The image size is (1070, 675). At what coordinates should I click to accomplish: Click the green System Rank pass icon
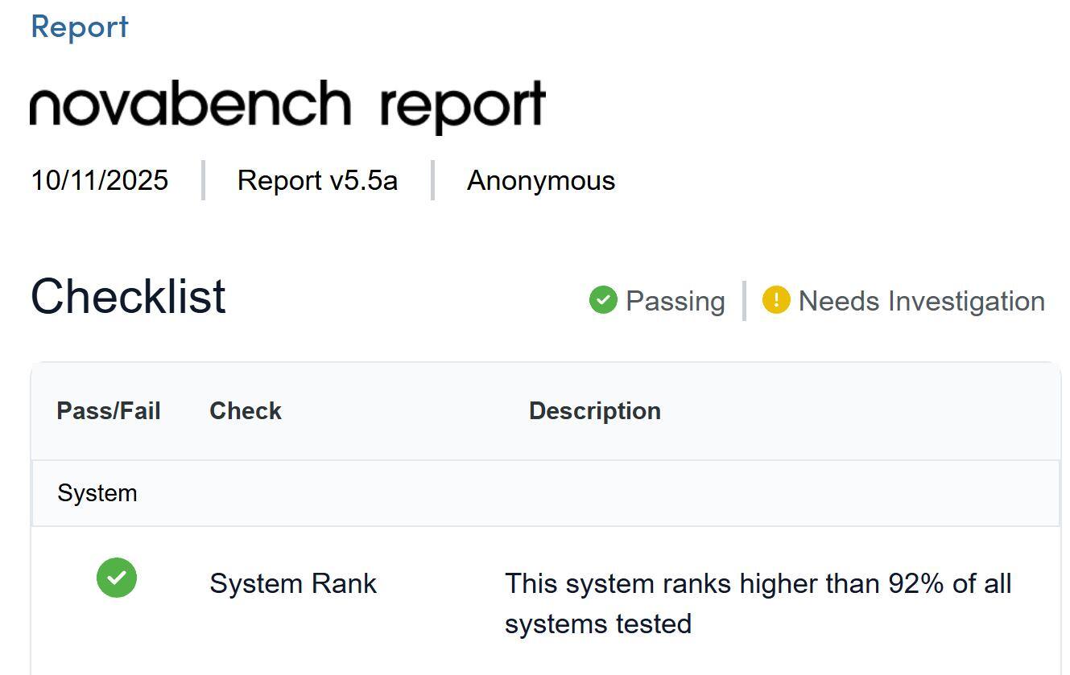(117, 578)
